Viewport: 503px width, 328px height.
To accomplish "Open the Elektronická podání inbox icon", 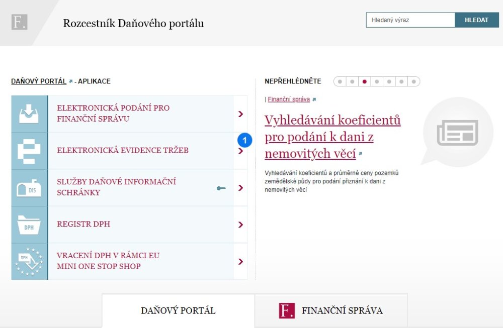I will (29, 113).
